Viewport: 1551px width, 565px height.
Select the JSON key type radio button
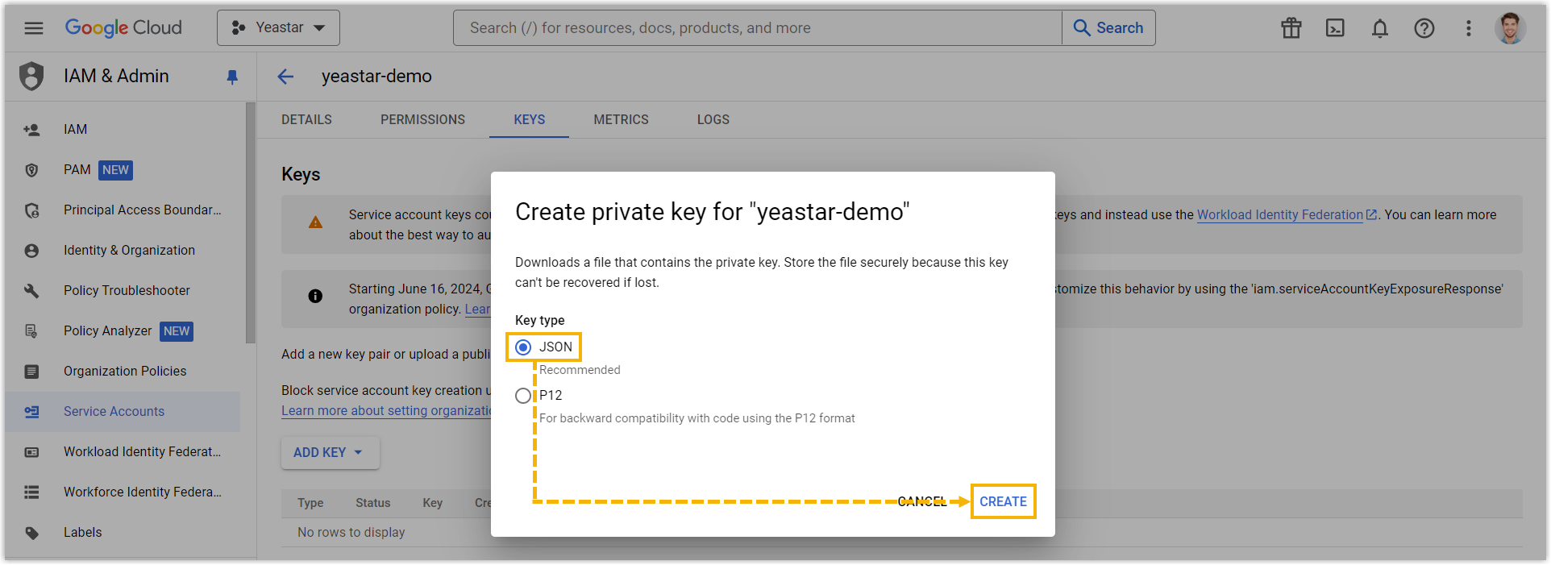point(524,347)
